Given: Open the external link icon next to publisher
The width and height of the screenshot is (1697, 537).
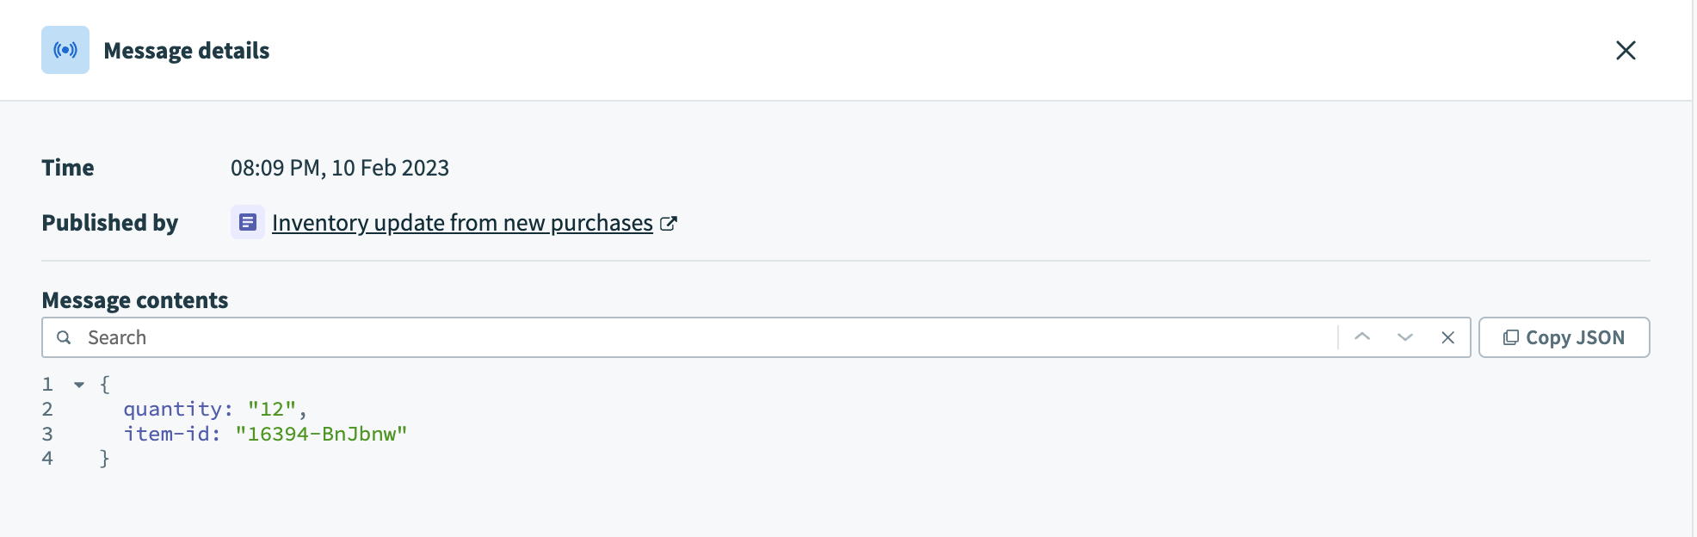Looking at the screenshot, I should (x=670, y=222).
